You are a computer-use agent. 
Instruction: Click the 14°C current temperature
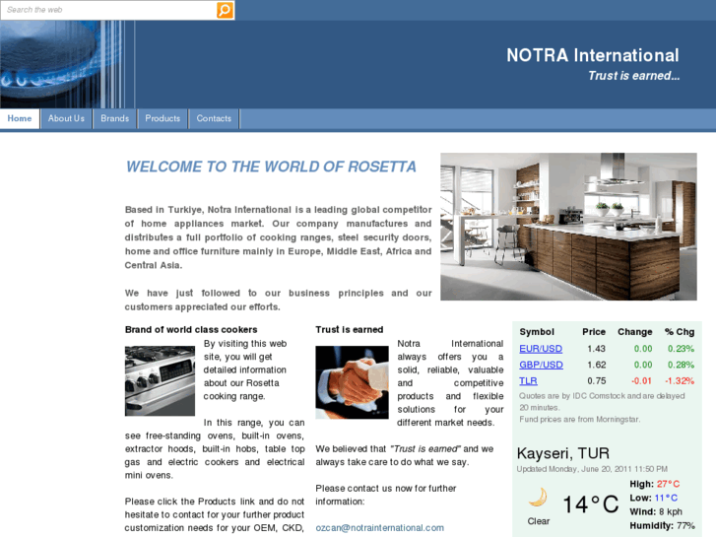click(x=591, y=505)
